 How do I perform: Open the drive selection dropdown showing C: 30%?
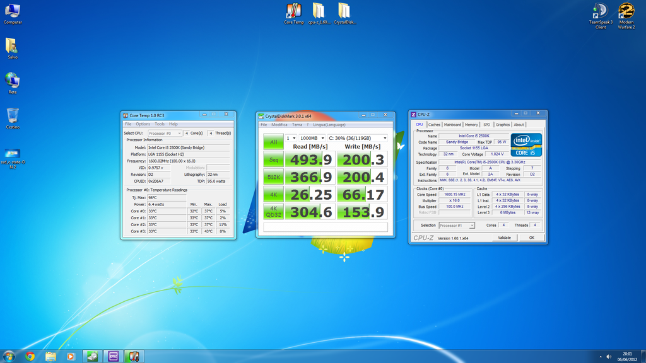point(358,138)
